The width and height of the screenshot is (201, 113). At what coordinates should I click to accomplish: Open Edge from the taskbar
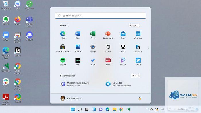pos(107,109)
